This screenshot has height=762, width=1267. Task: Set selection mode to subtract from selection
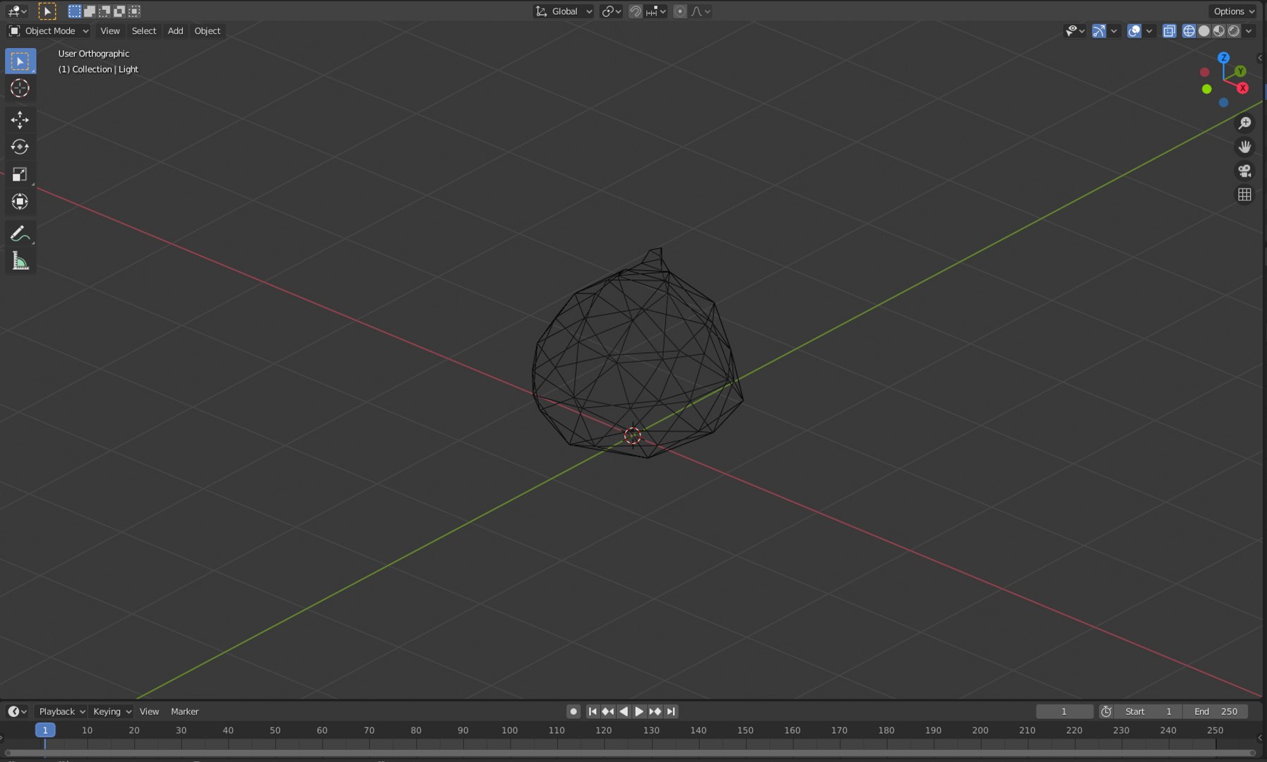point(105,11)
